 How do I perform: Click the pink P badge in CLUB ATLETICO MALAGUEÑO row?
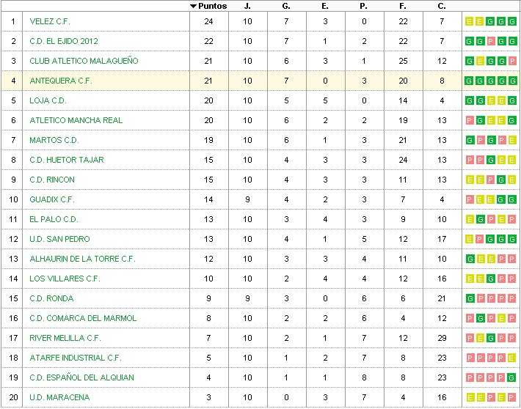point(511,61)
